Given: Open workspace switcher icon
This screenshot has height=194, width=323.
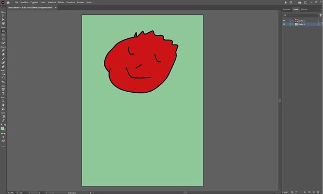Looking at the screenshot, I should coord(306,3).
